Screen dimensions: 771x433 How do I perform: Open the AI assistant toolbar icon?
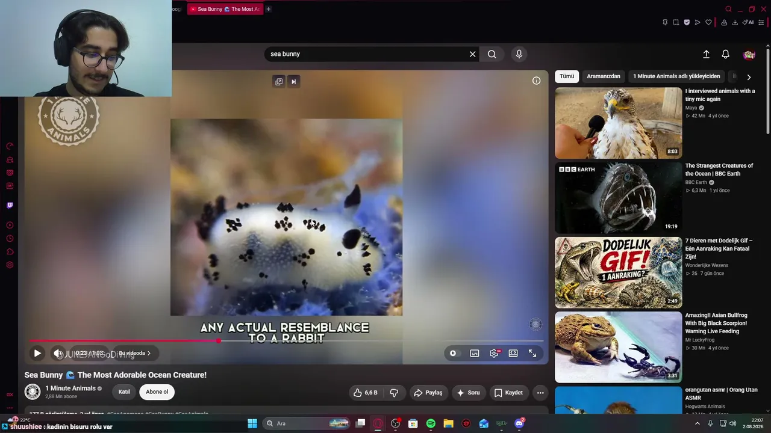[x=748, y=22]
